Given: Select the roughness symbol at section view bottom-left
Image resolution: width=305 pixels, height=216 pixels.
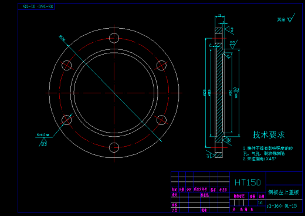Looking at the screenshot, I should [x=210, y=154].
